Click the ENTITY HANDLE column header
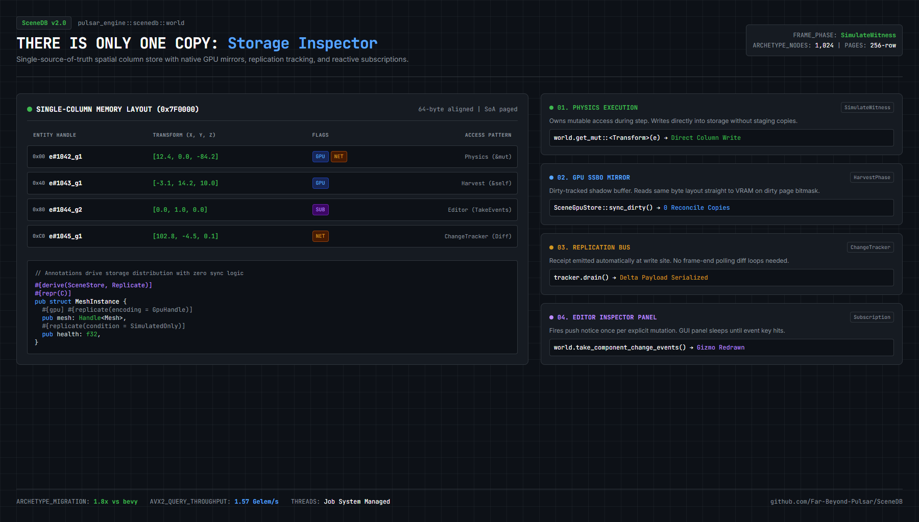 point(55,135)
